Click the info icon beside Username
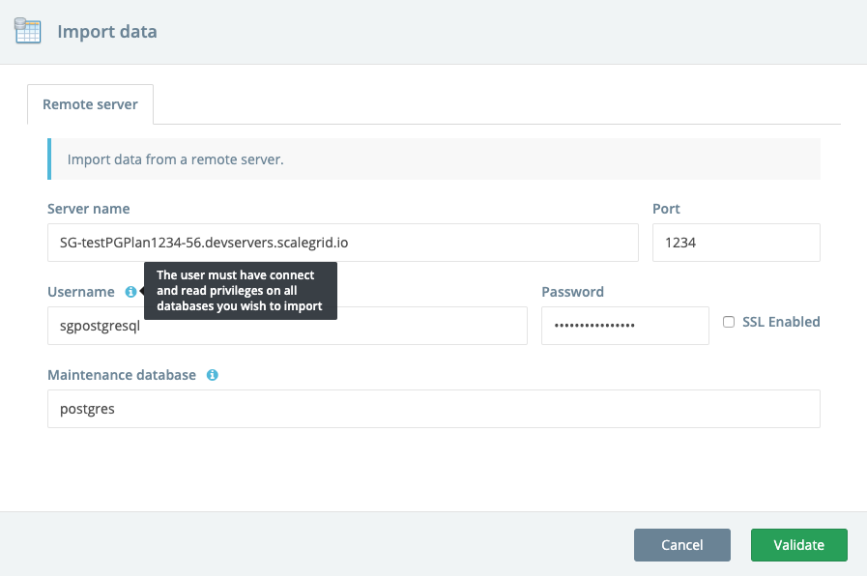 point(130,292)
